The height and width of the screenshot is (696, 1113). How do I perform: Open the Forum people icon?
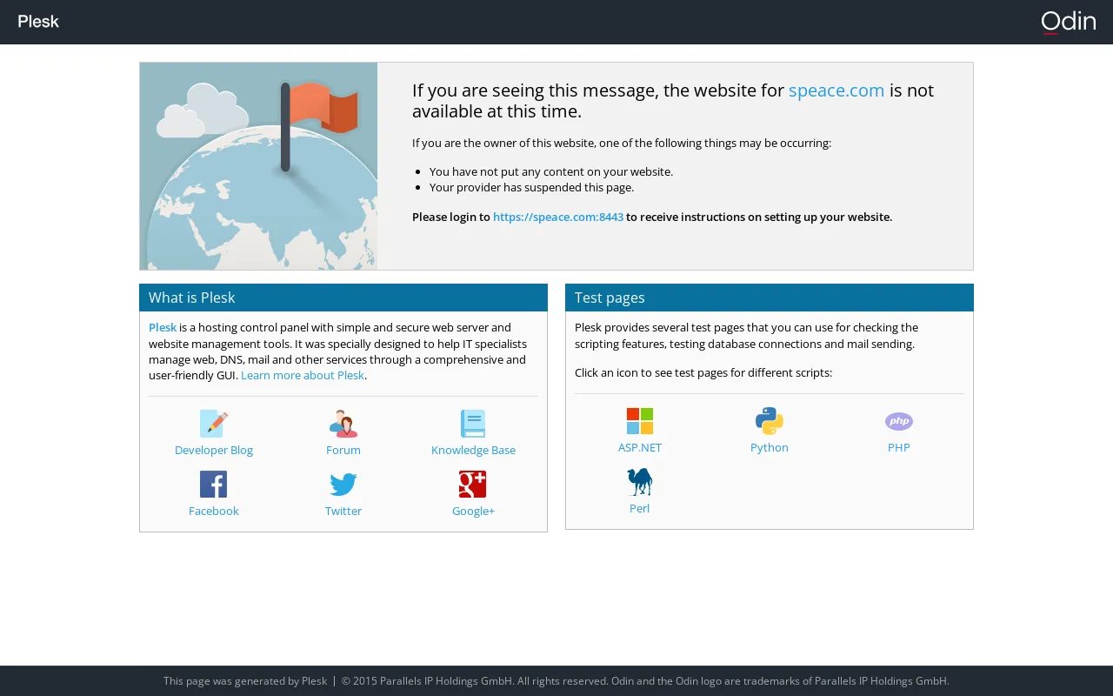[343, 424]
